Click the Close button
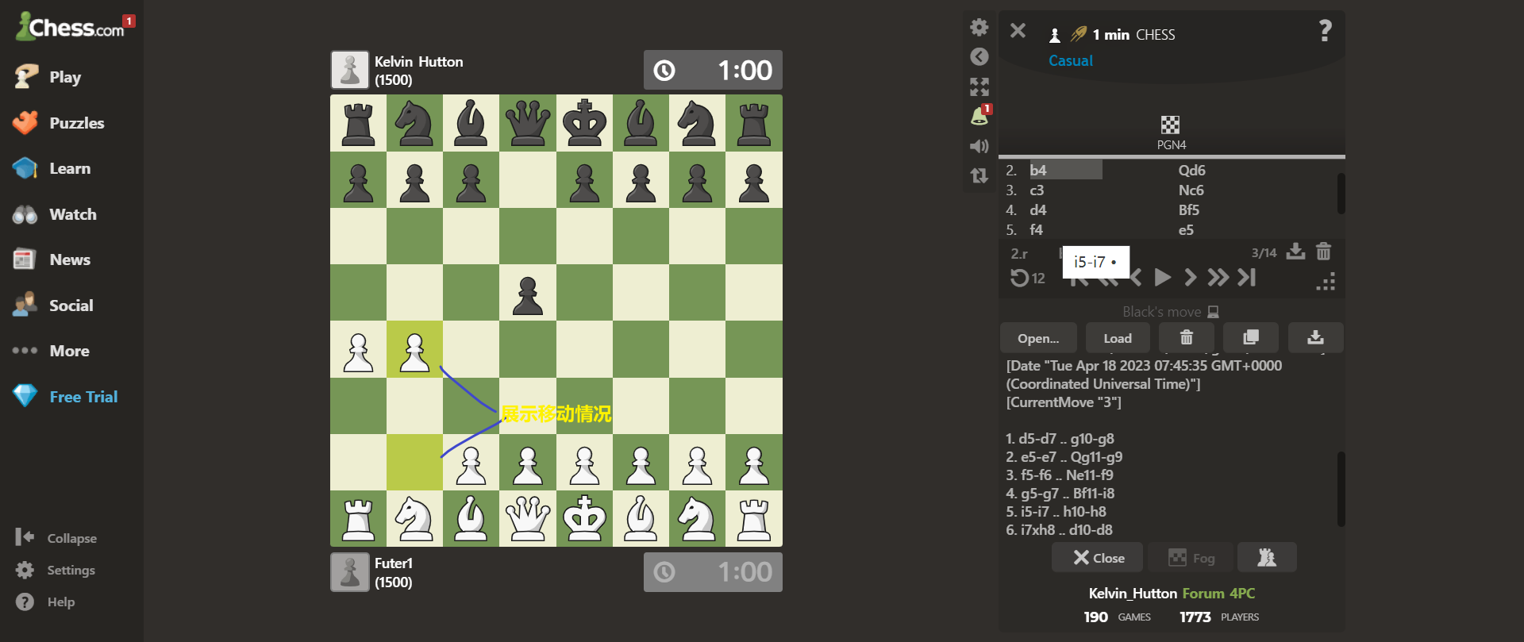This screenshot has height=642, width=1524. tap(1098, 558)
